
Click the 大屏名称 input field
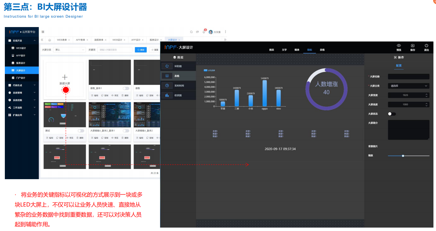click(x=408, y=76)
